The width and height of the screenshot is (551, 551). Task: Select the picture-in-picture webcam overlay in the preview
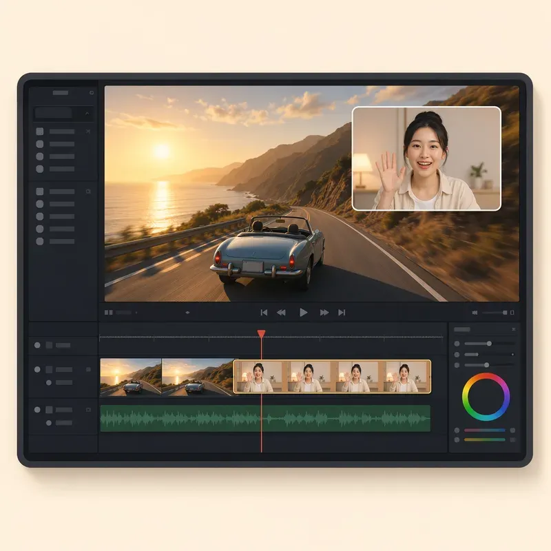coord(426,158)
